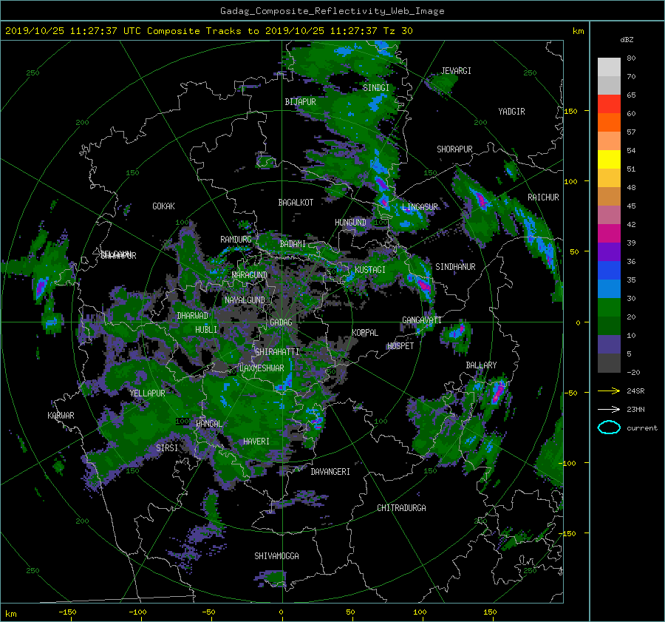Click the RAMDURG city label
The height and width of the screenshot is (622, 665).
tap(236, 240)
